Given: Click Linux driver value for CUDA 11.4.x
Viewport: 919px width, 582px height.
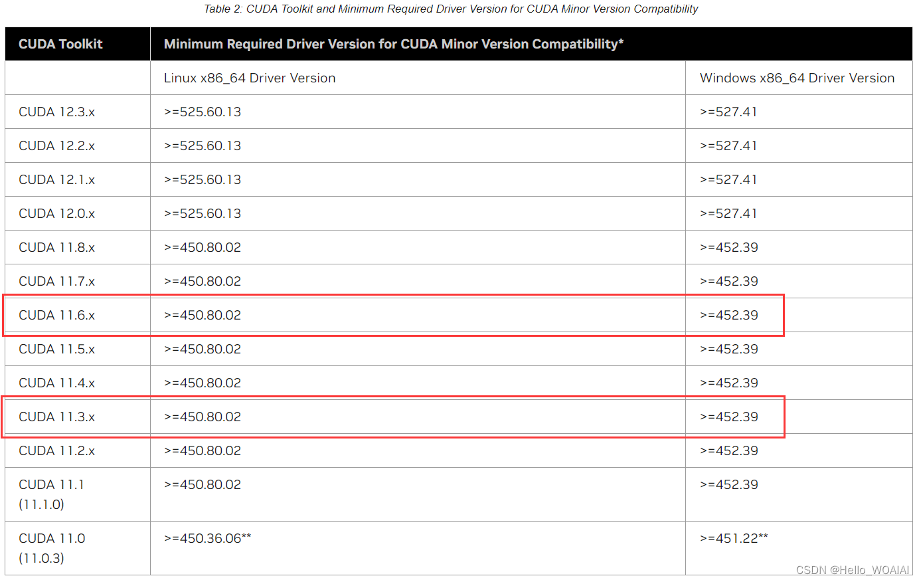Looking at the screenshot, I should click(x=203, y=383).
